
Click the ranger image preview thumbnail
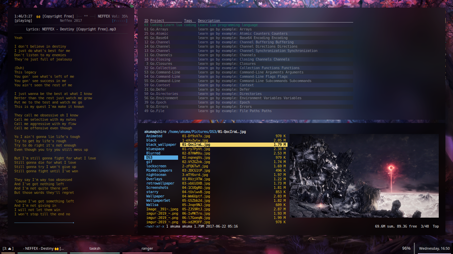[x=364, y=176]
